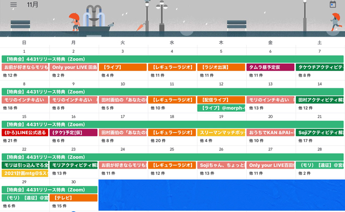Open the hamburger navigation menu

[14, 5]
